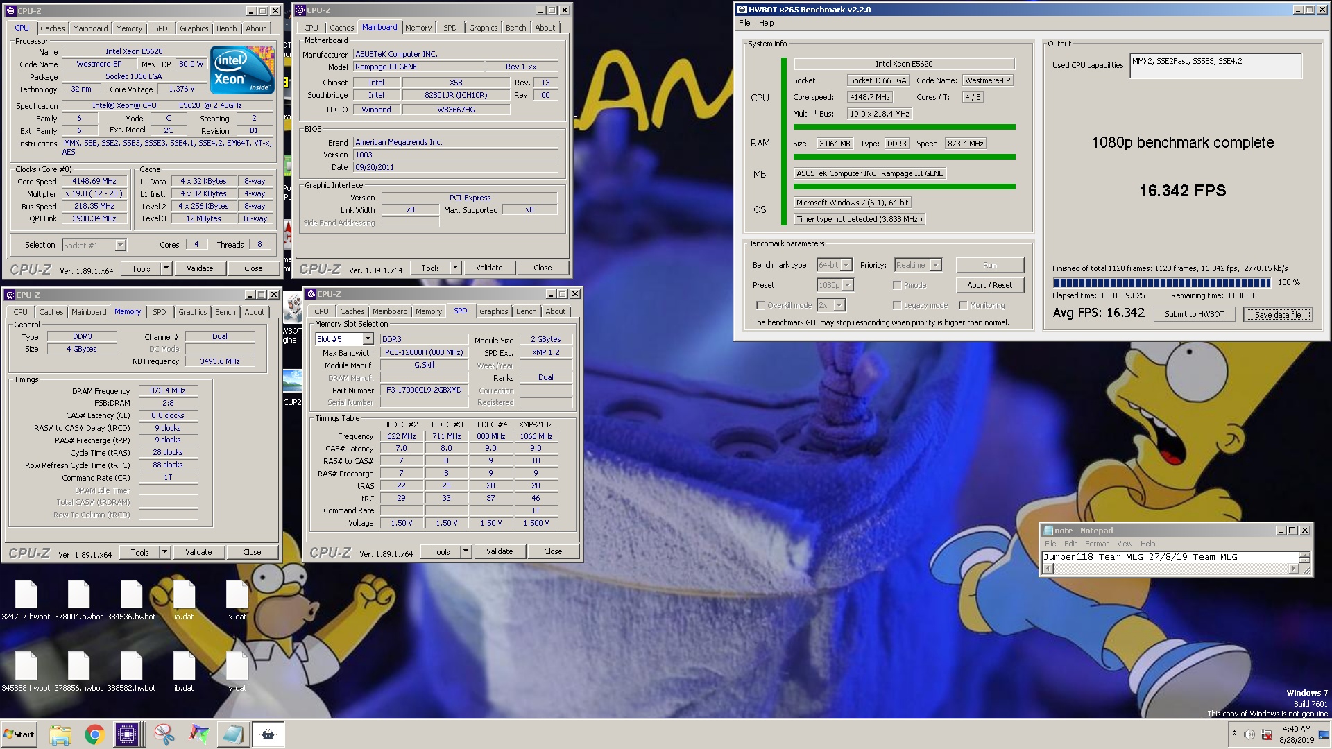This screenshot has height=749, width=1332.
Task: Expand Tools arrow in Mainboard window
Action: click(455, 268)
